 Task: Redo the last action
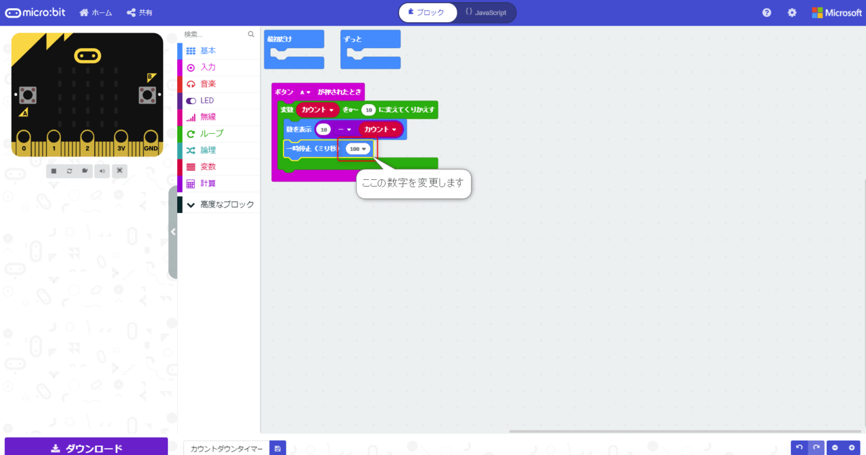pyautogui.click(x=817, y=448)
